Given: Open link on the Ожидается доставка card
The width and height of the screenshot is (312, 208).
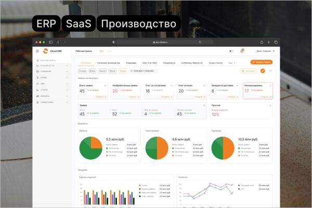Looking at the screenshot, I should point(233,97).
